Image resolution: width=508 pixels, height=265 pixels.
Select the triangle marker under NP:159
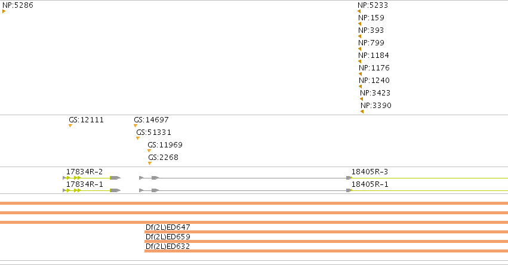point(359,24)
